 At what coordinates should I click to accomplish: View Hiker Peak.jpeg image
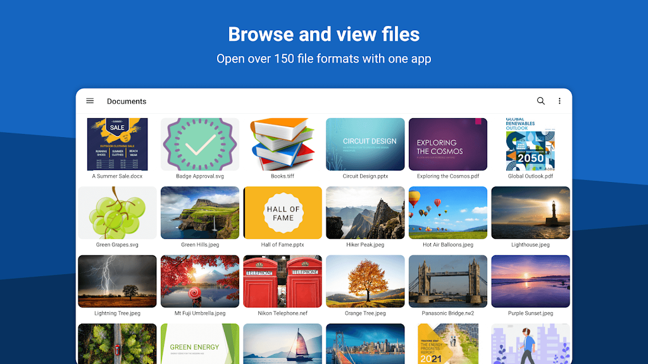pos(365,213)
